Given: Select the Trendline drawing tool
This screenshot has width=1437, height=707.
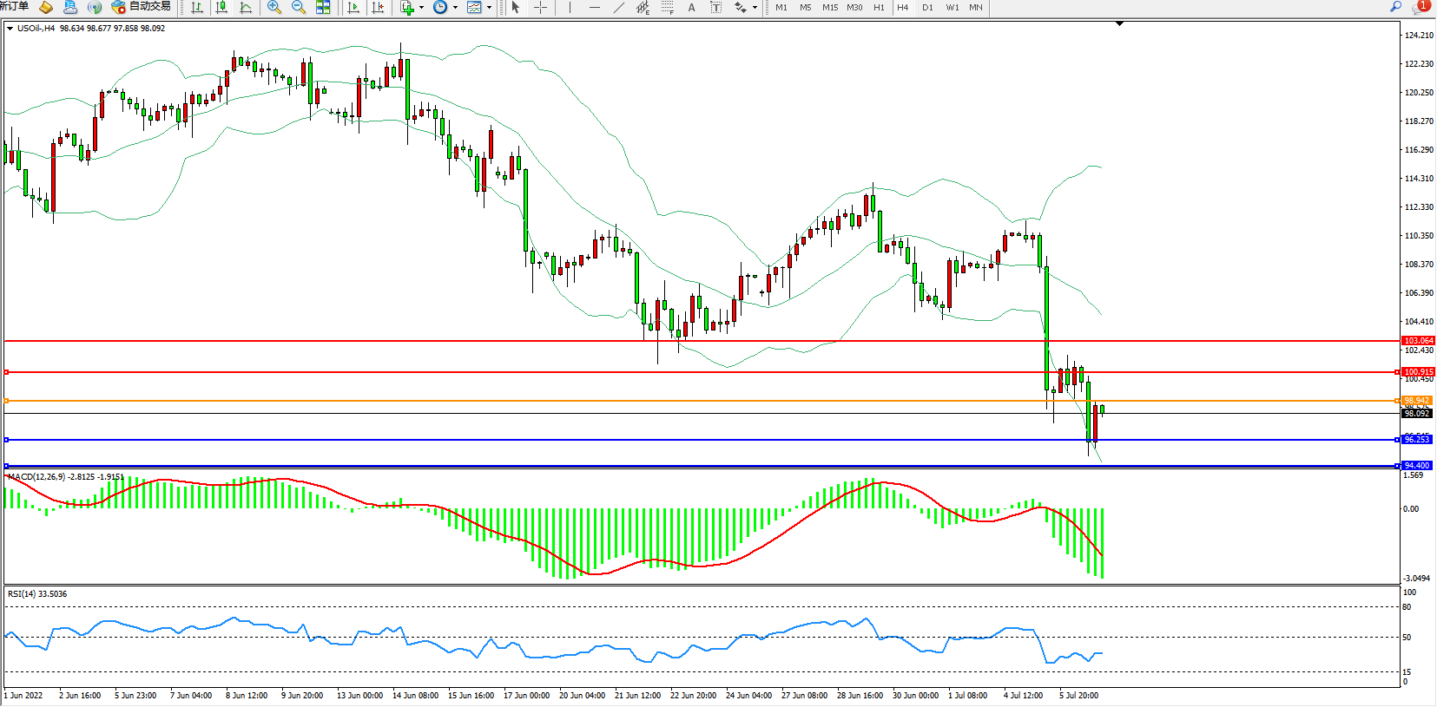Looking at the screenshot, I should [x=619, y=8].
